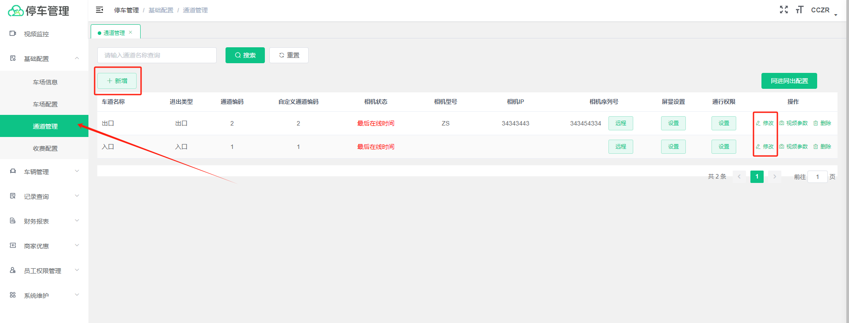Go to previous page arrow
This screenshot has width=849, height=323.
point(739,177)
